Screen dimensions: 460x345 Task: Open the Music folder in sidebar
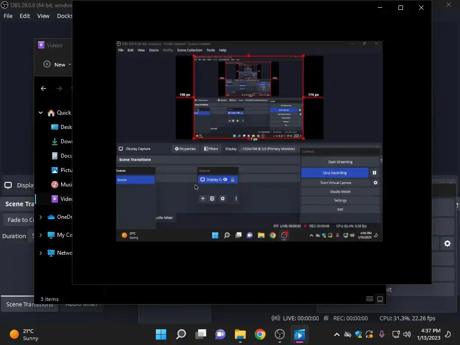pyautogui.click(x=61, y=185)
